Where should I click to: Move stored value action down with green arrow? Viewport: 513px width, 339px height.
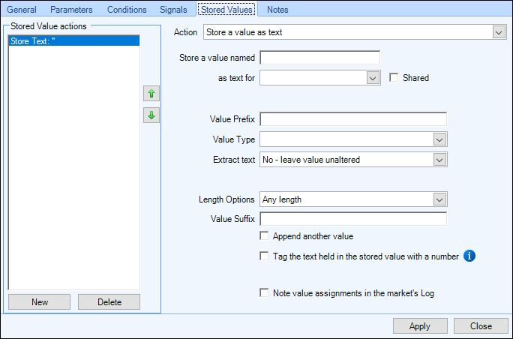pyautogui.click(x=151, y=115)
